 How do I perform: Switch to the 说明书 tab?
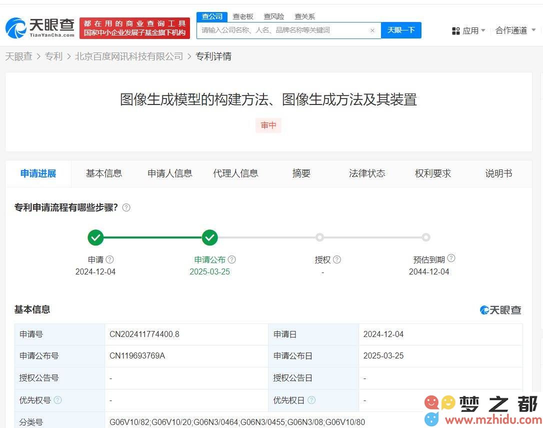498,173
